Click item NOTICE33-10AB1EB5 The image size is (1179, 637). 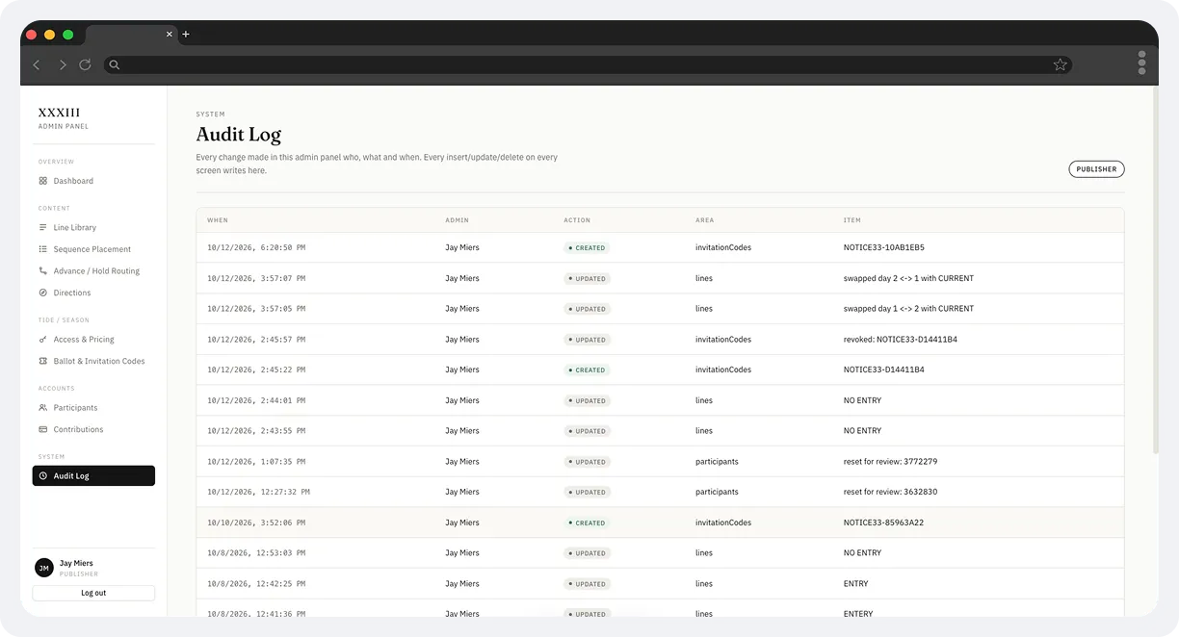883,248
